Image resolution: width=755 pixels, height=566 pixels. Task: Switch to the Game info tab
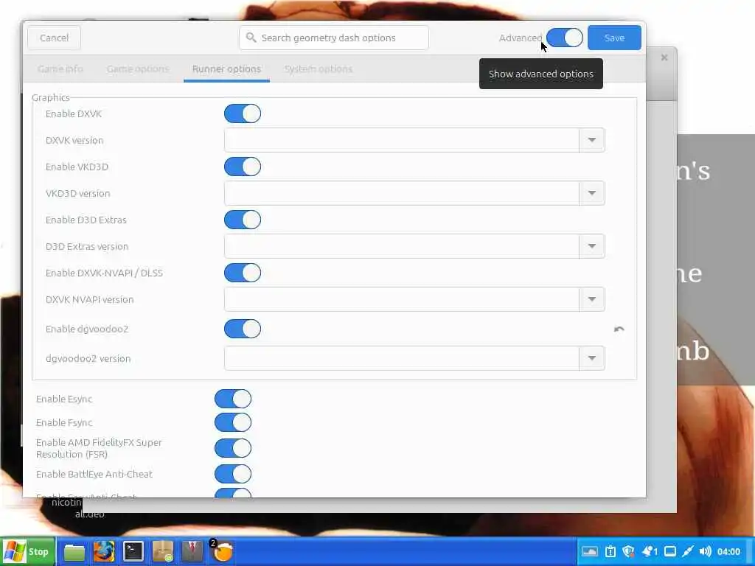click(x=60, y=69)
